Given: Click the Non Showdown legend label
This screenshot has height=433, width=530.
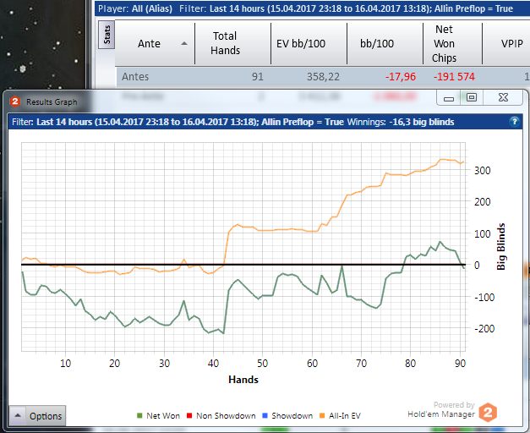Looking at the screenshot, I should pos(226,416).
